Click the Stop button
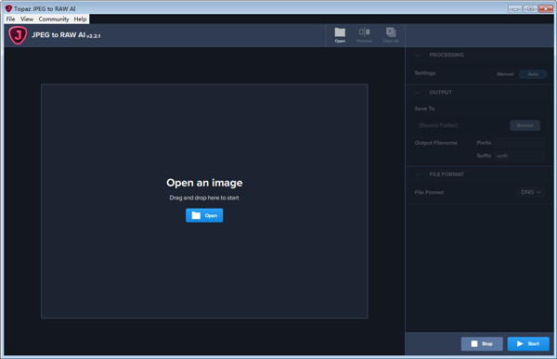This screenshot has height=359, width=557. [482, 344]
